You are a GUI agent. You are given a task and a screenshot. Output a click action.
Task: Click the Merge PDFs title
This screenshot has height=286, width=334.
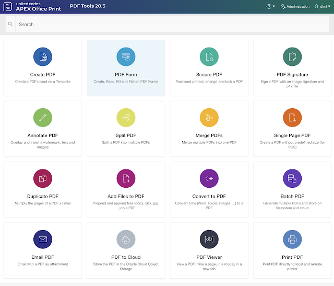pyautogui.click(x=209, y=135)
